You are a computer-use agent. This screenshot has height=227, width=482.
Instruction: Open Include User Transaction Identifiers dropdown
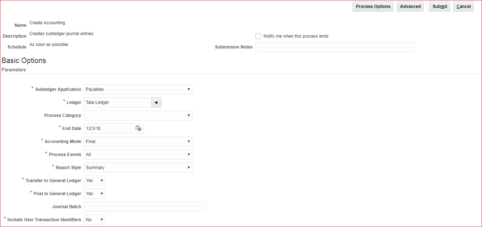point(94,220)
